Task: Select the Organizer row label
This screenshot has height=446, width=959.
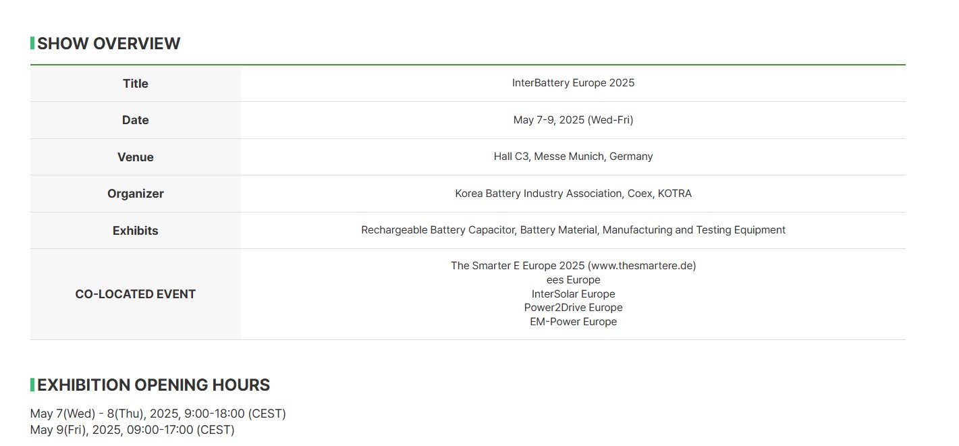Action: 135,194
